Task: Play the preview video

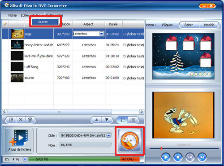Action: (166, 157)
